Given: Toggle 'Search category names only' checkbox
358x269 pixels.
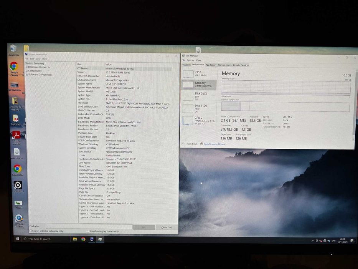Looking at the screenshot, I should (88, 231).
